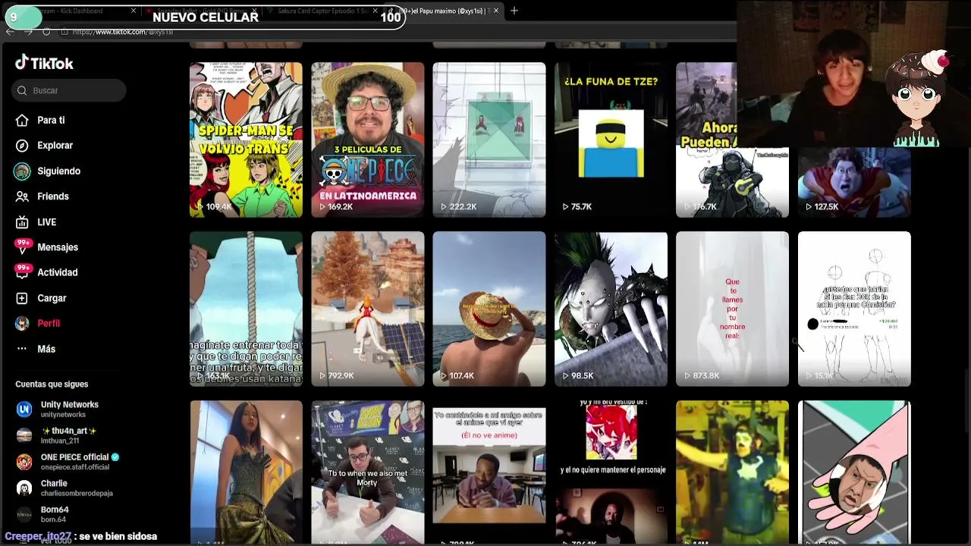The image size is (971, 546).
Task: Click the Perfil avatar icon
Action: point(22,323)
